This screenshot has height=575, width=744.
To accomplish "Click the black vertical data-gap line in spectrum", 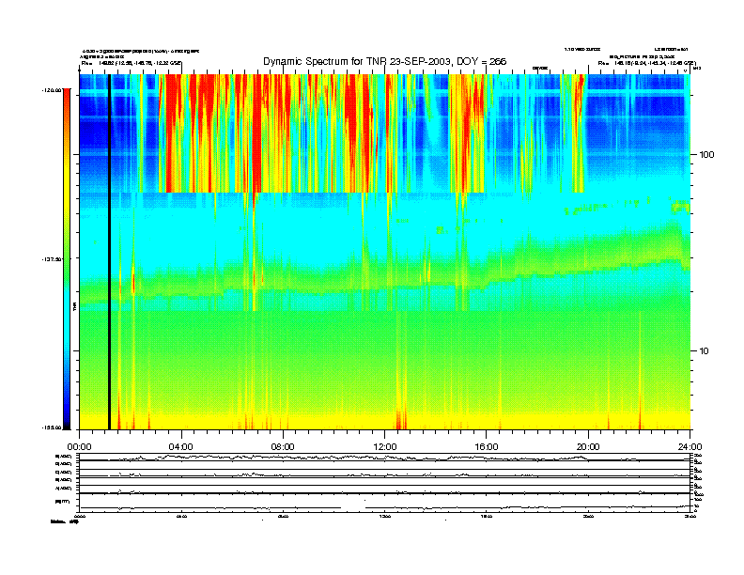I will click(x=109, y=252).
